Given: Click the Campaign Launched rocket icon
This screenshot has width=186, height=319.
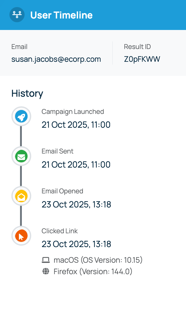Looking at the screenshot, I should click(21, 116).
